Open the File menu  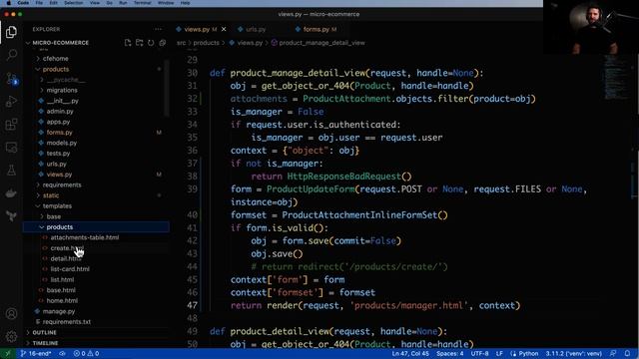(x=39, y=3)
